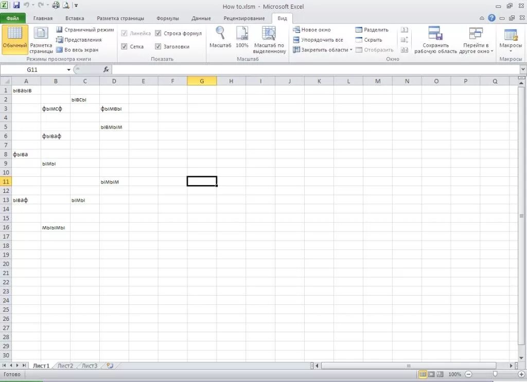Viewport: 527px width, 382px height.
Task: Open the quick access toolbar customize arrow
Action: click(76, 5)
